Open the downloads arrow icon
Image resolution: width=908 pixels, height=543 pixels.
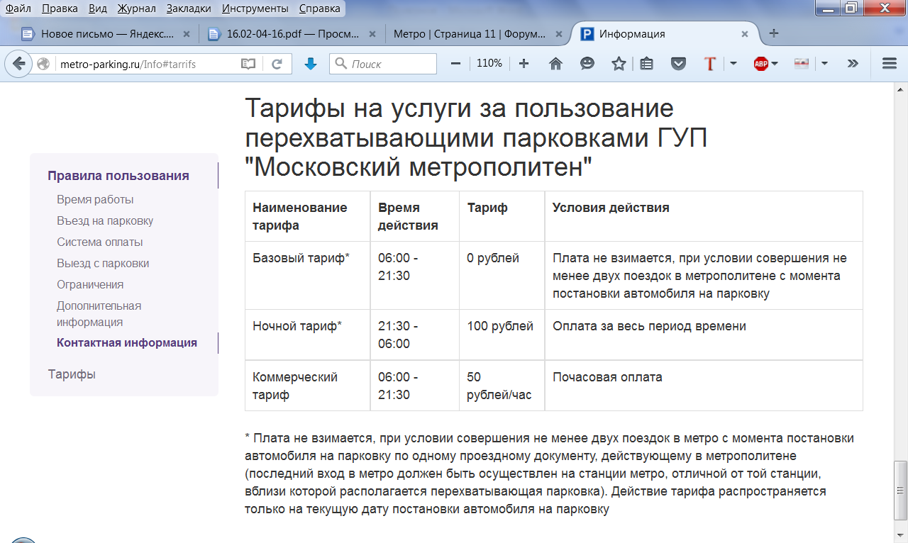coord(310,64)
